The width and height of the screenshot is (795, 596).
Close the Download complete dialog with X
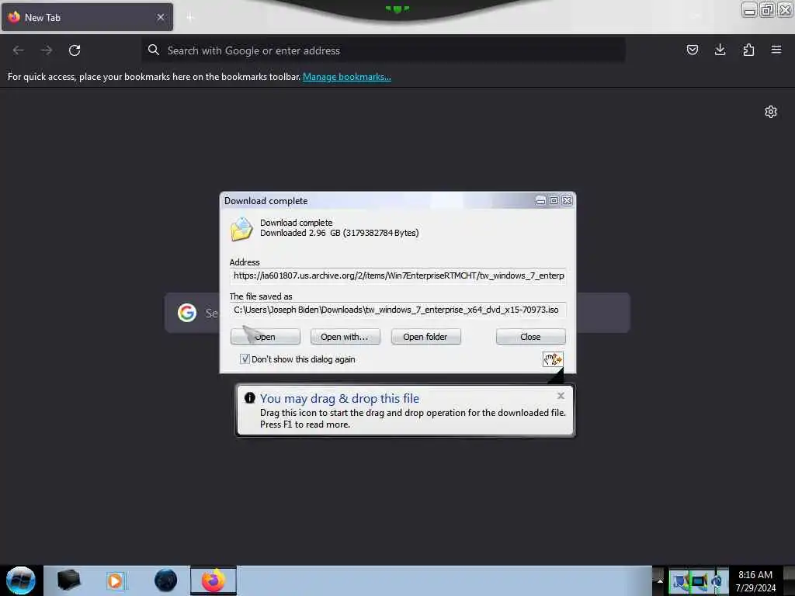(567, 201)
